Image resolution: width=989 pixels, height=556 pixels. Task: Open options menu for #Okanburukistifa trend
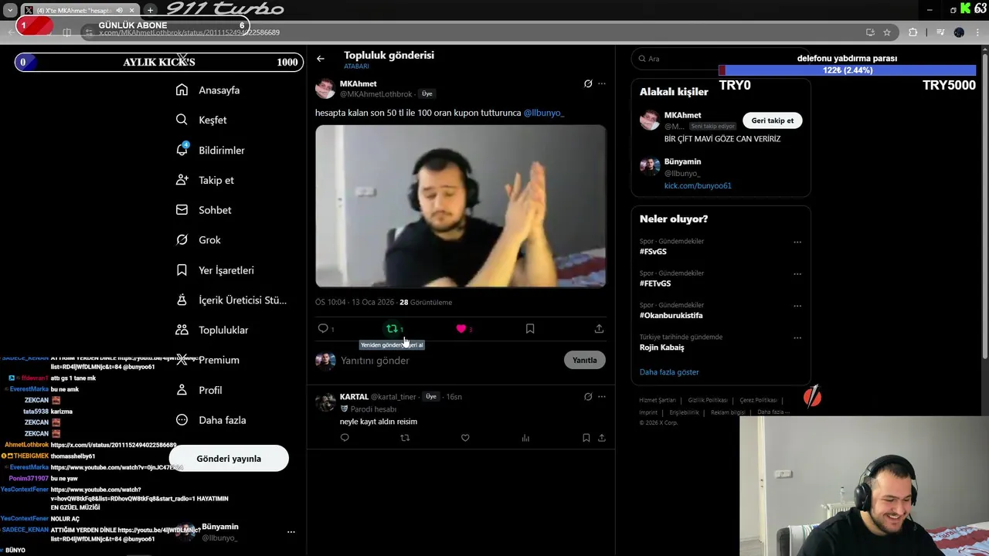click(x=797, y=307)
